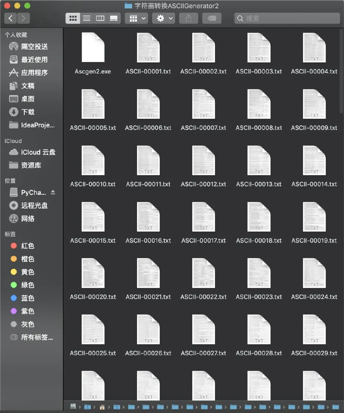Click the ASCII-00025.txt file name

(93, 353)
